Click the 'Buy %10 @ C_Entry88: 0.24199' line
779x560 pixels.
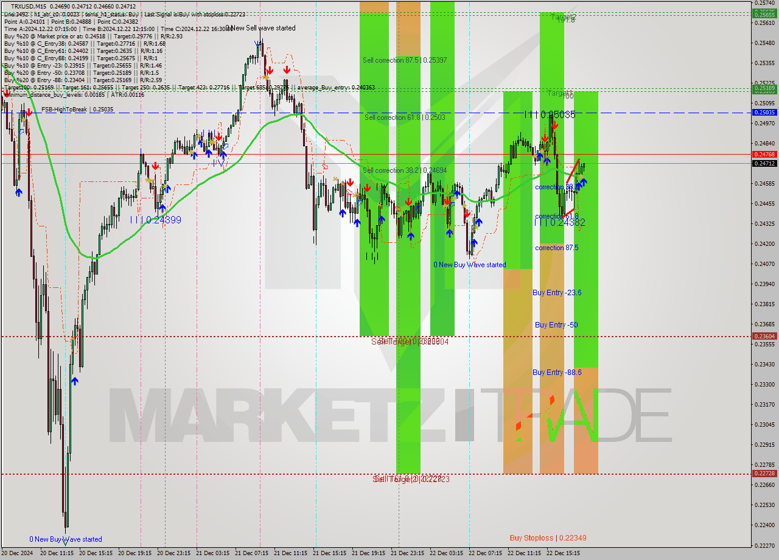[80, 58]
